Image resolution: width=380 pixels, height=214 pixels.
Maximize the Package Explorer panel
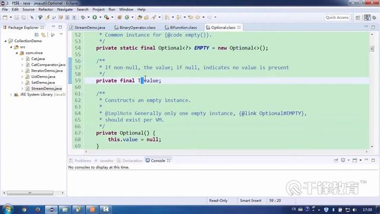(61, 27)
